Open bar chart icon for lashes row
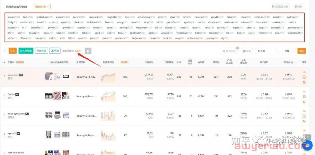Screen dimensions: 315x155 (304, 91)
